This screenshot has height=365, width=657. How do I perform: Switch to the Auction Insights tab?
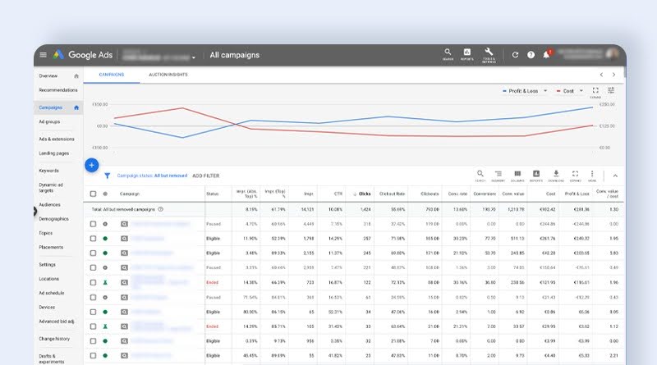click(168, 75)
